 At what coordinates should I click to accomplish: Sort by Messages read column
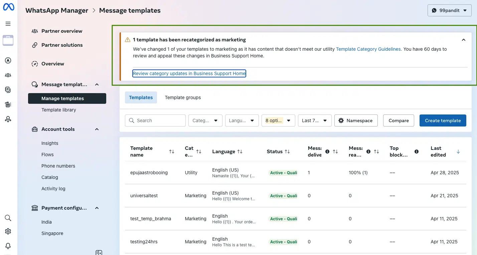376,152
